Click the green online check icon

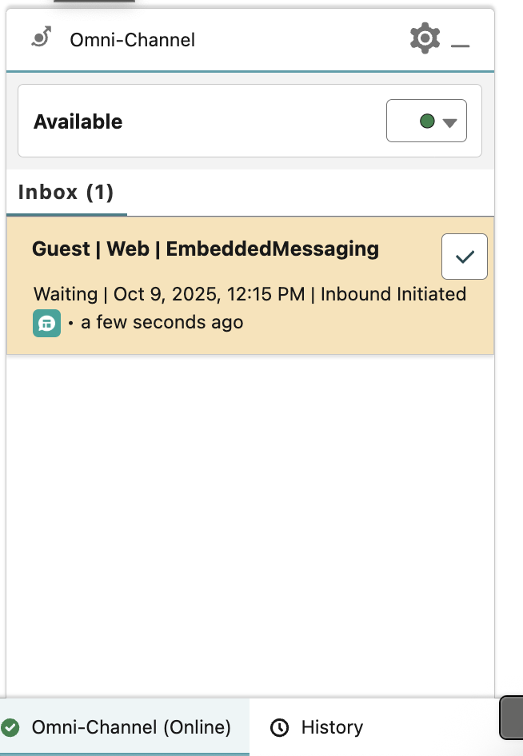point(10,727)
